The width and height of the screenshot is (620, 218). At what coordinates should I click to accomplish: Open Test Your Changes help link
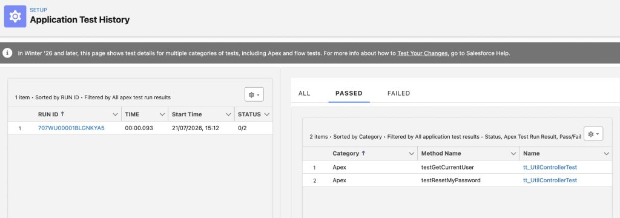click(423, 53)
